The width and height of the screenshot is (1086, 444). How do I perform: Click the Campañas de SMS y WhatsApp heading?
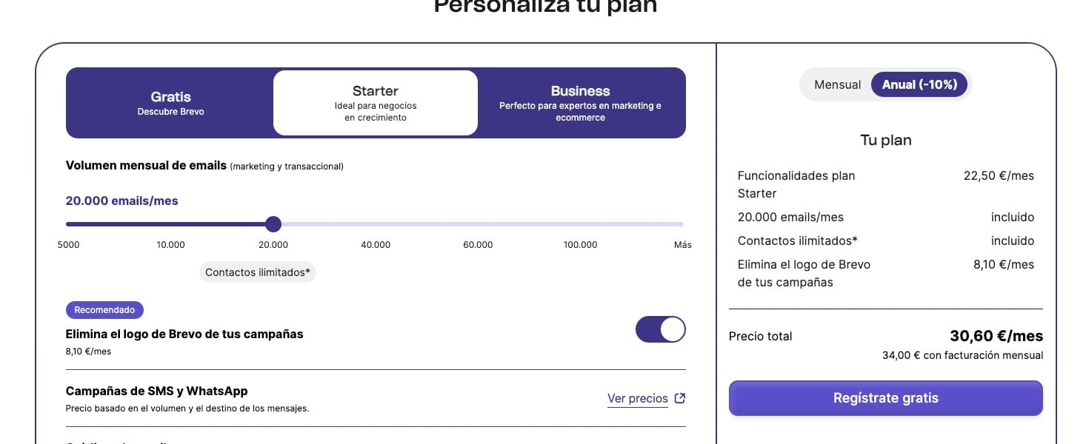pyautogui.click(x=156, y=391)
